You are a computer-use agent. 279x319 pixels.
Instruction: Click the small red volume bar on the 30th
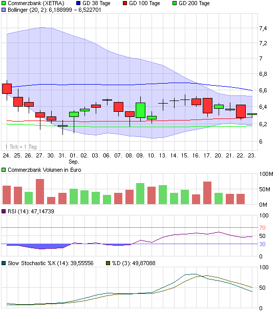[51, 201]
